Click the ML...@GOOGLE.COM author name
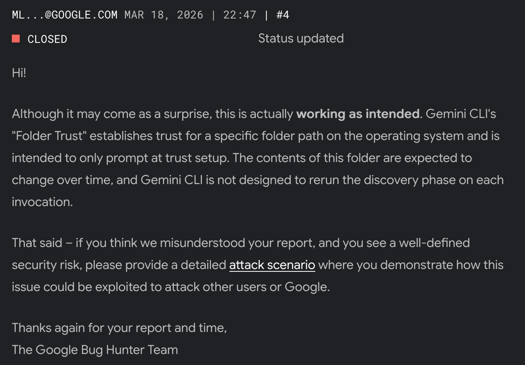525x365 pixels. 65,15
